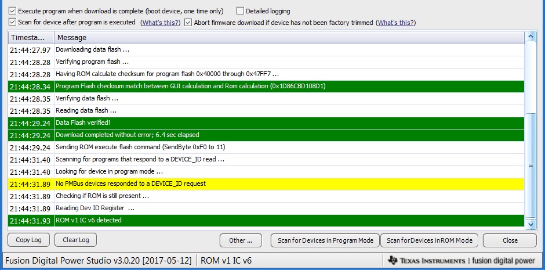Click the Timestamp column header
Screen dimensions: 545x270
31,37
